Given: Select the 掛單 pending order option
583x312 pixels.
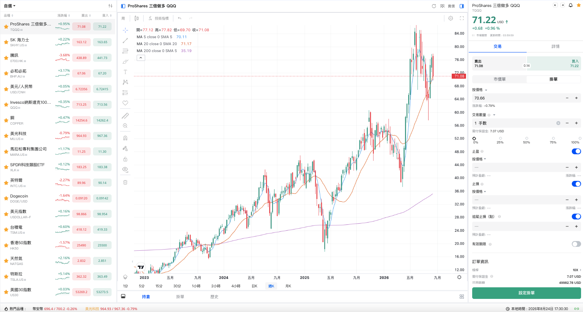Looking at the screenshot, I should pos(554,79).
